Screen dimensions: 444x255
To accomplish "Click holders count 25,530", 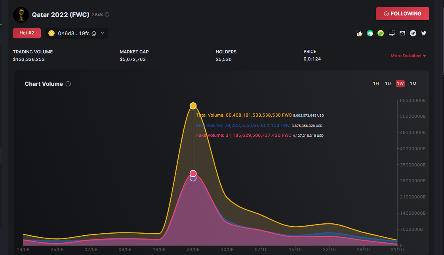I will [224, 59].
